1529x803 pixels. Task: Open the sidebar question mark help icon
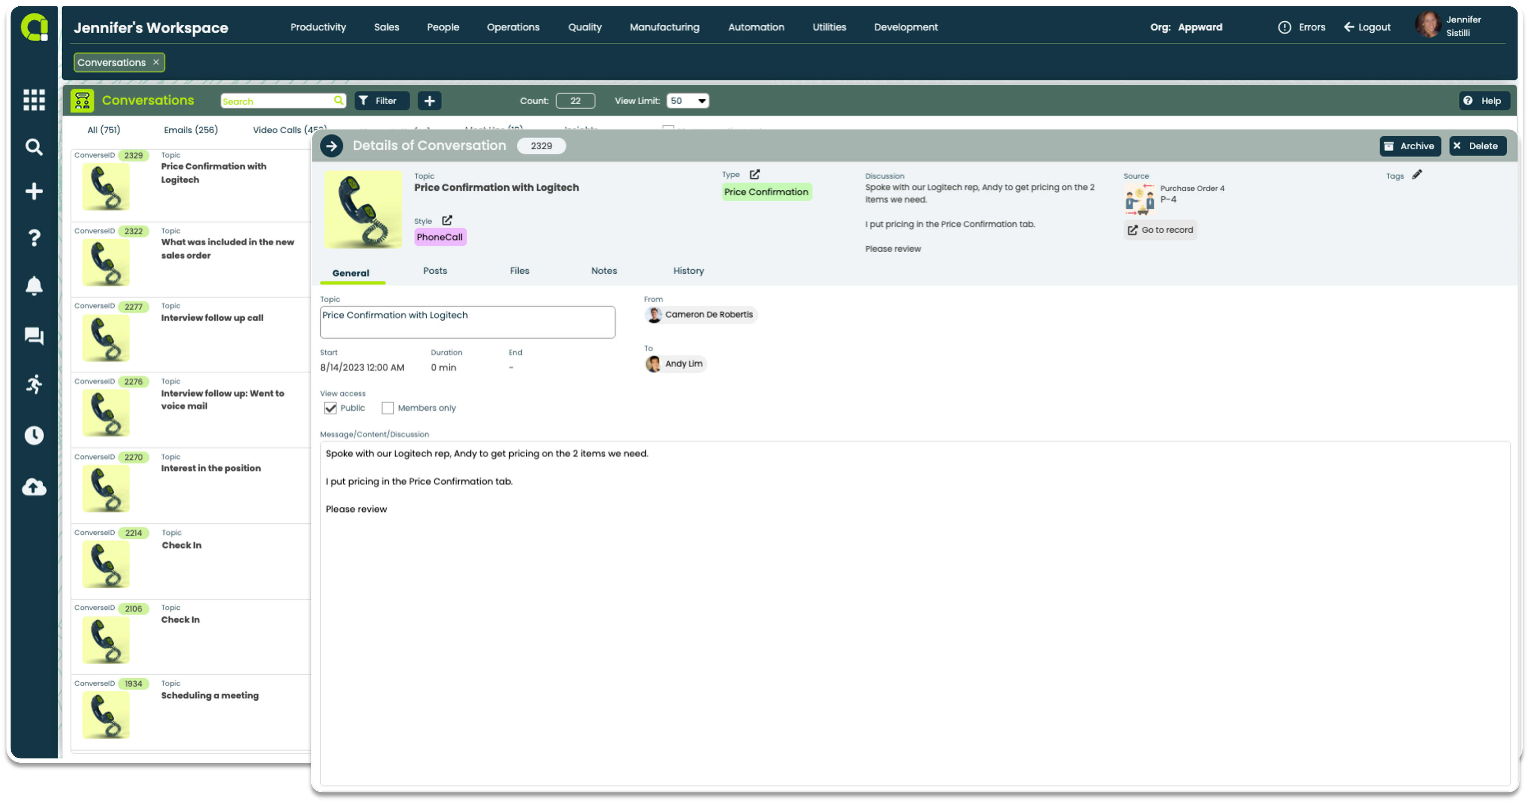click(x=34, y=238)
